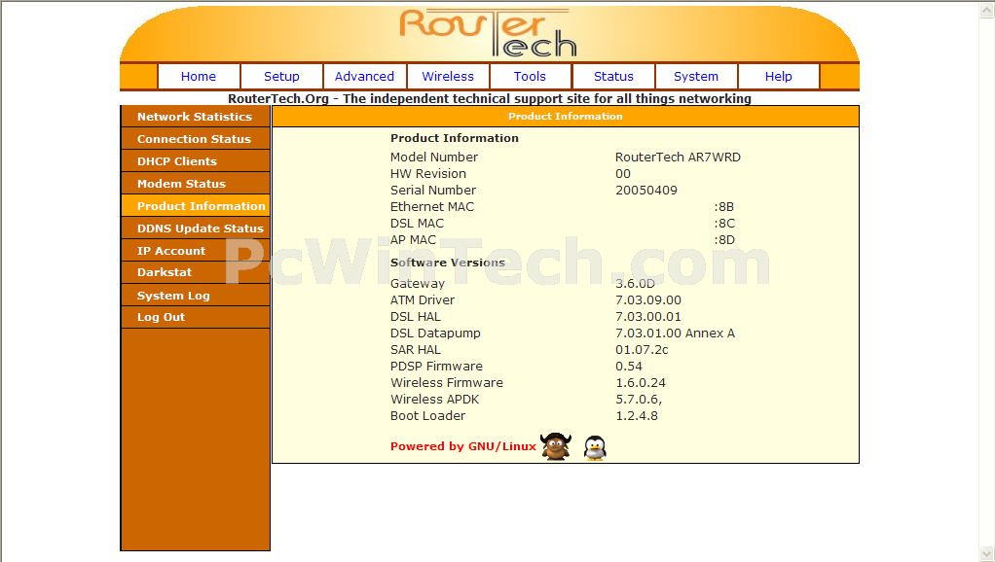Select Product Information in sidebar

click(196, 206)
